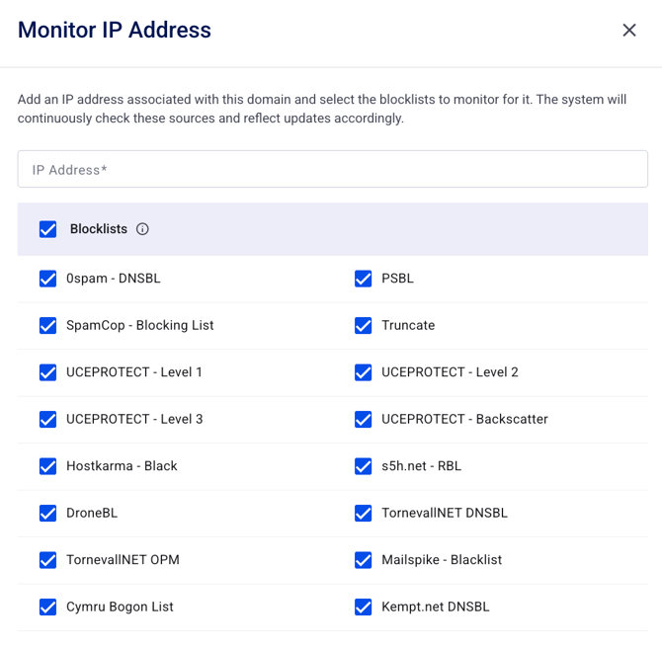Uncheck UCEPROTECT - Backscatter blocklist
The image size is (662, 648).
[364, 419]
